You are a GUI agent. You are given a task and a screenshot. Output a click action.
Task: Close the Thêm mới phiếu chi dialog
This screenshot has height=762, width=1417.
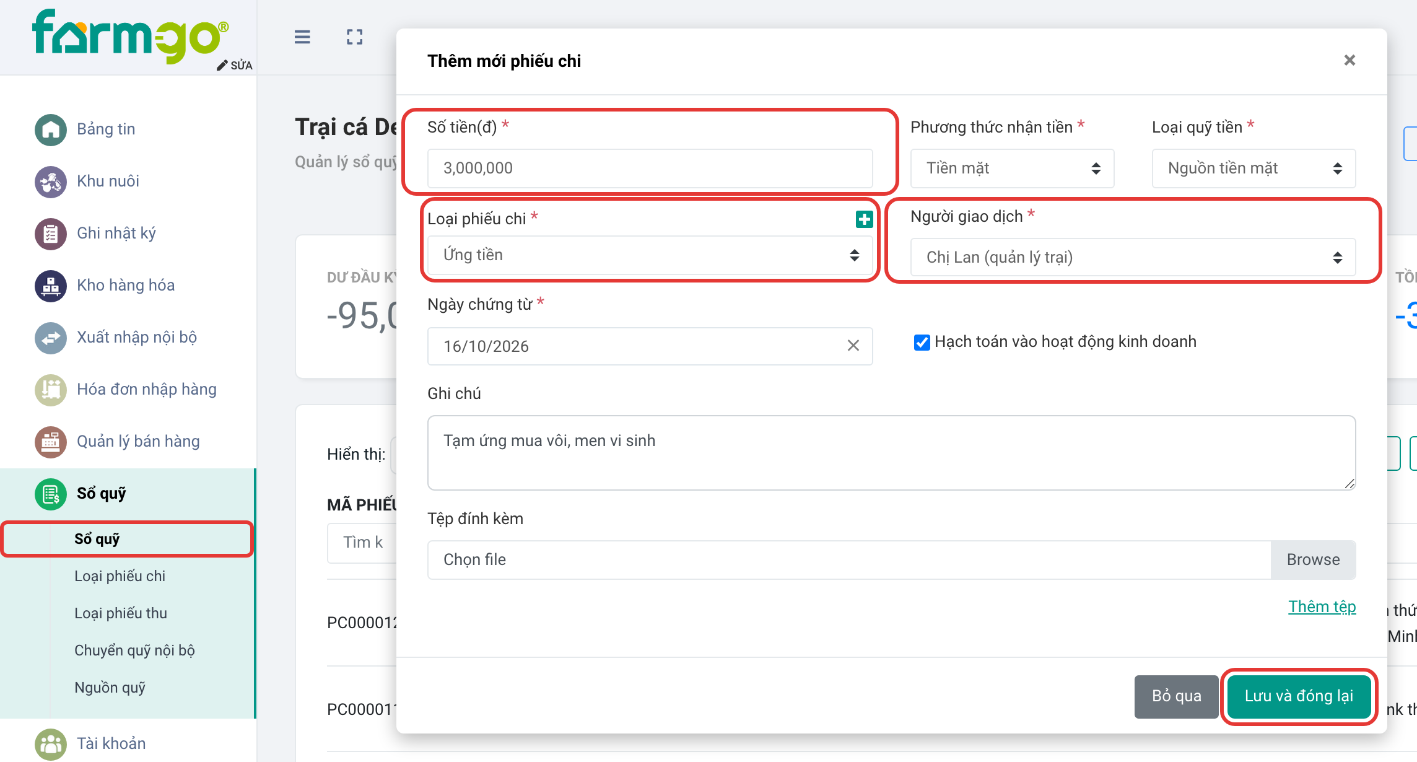pos(1349,60)
